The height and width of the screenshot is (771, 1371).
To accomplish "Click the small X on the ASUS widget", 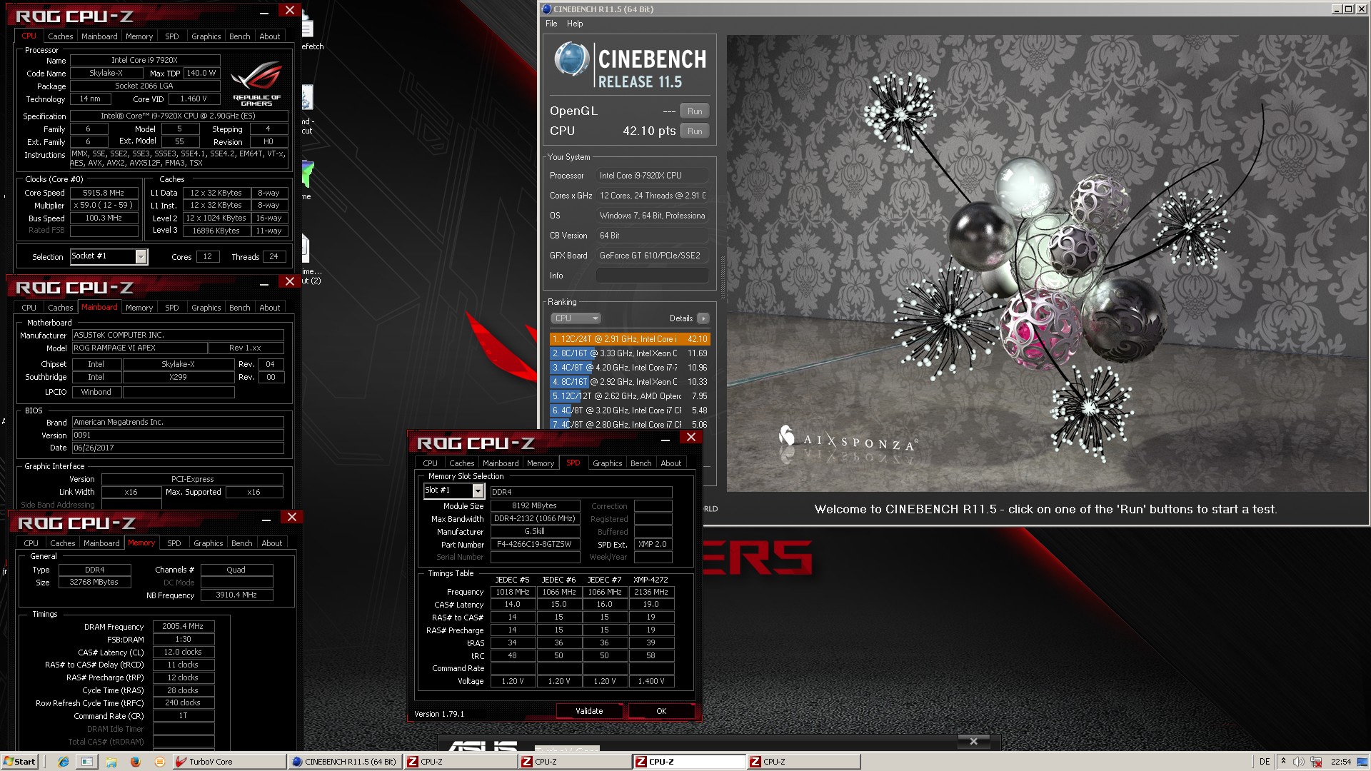I will (x=973, y=742).
